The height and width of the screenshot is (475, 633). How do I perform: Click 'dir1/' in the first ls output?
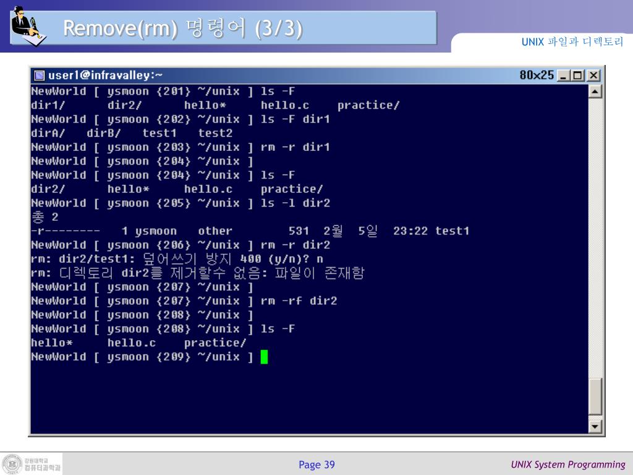(48, 105)
